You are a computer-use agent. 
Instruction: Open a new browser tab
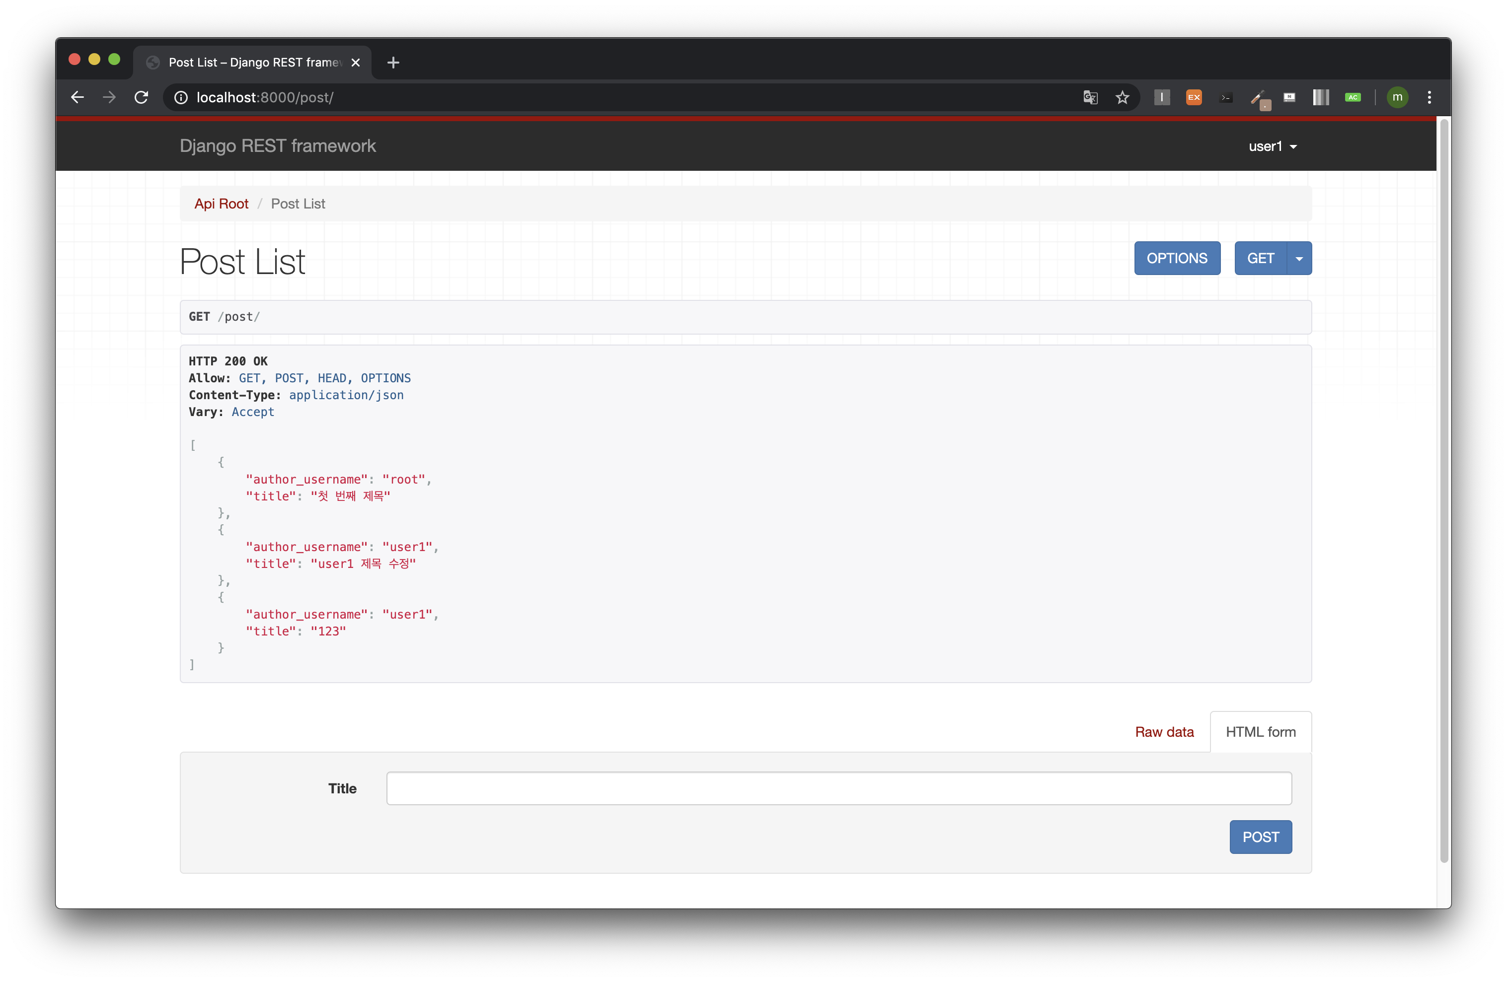[393, 63]
